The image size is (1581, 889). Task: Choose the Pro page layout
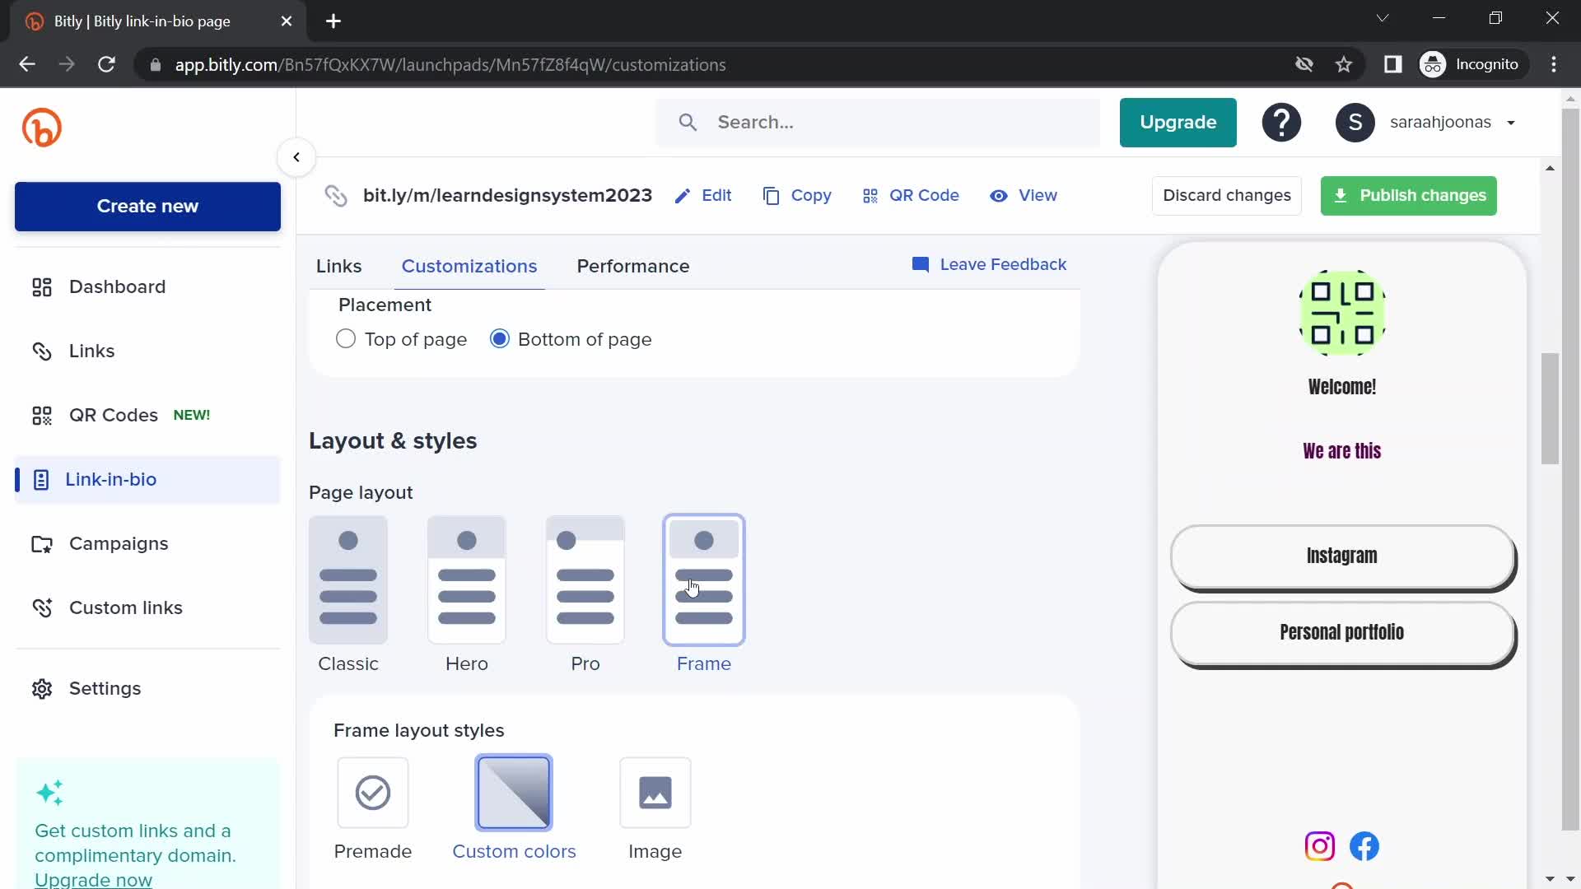[585, 579]
